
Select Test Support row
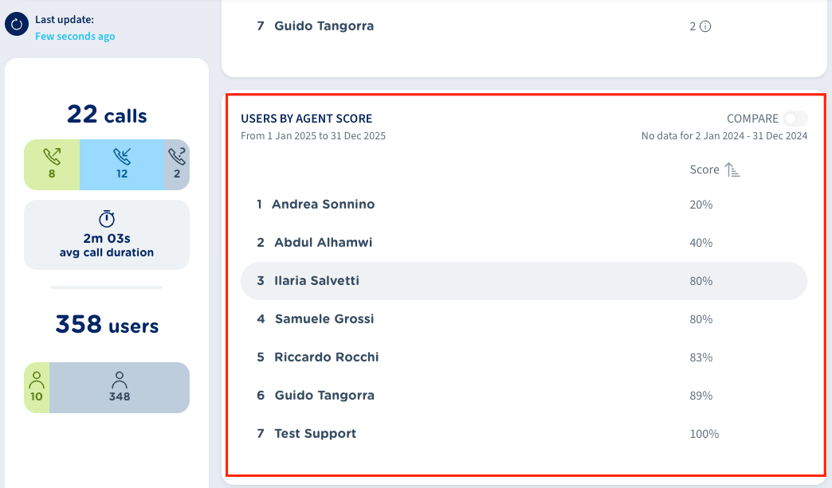315,434
